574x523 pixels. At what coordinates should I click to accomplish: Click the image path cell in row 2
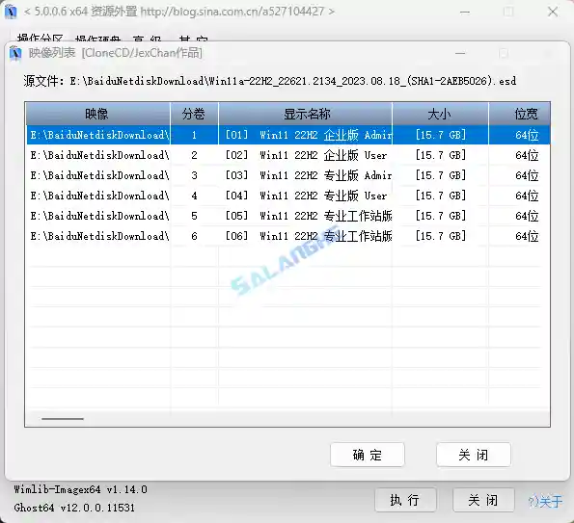[x=98, y=155]
